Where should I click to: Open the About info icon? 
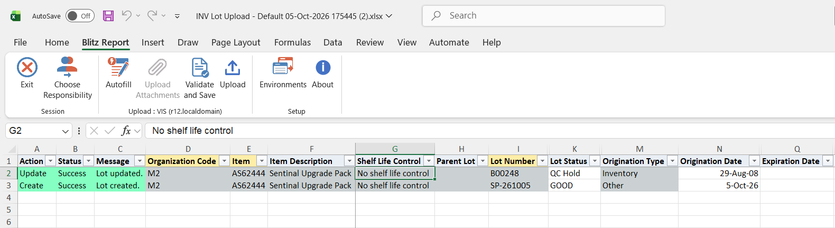(x=323, y=68)
